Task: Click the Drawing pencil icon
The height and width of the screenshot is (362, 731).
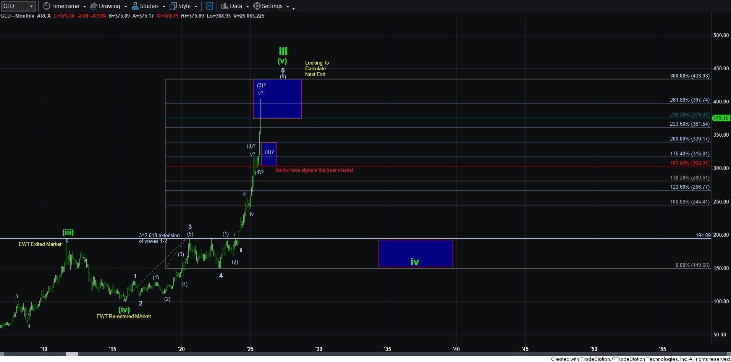Action: 94,6
